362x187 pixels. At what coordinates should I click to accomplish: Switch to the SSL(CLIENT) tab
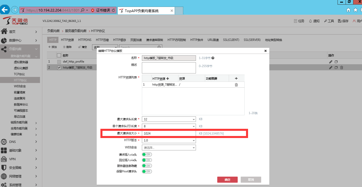[x=231, y=40]
